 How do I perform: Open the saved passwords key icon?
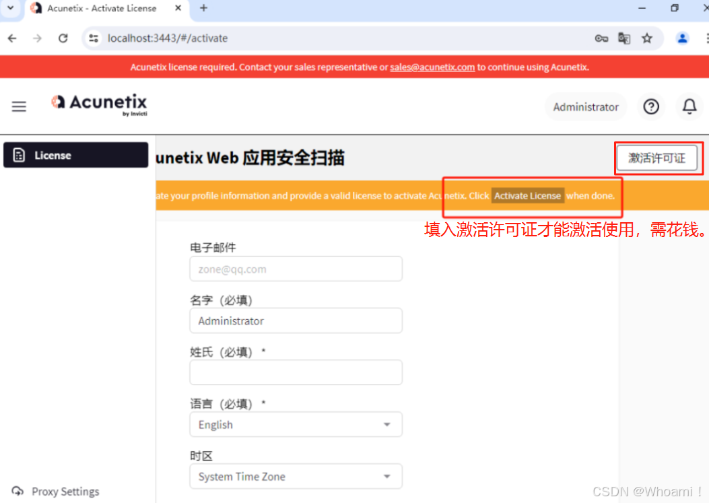(601, 38)
